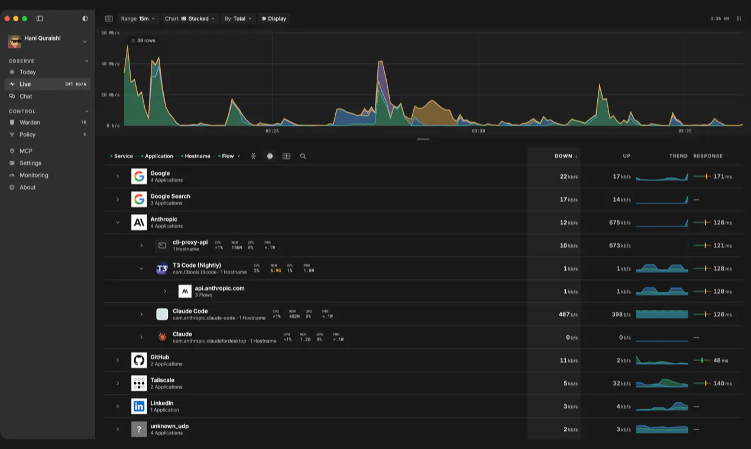The height and width of the screenshot is (449, 751).
Task: Open the Warden section
Action: point(47,122)
